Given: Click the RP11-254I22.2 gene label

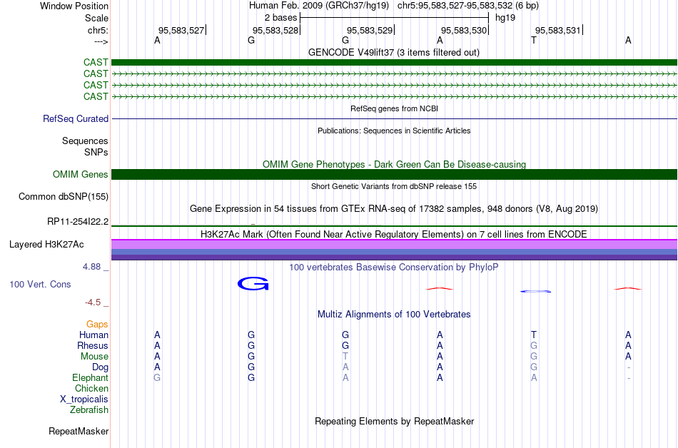Looking at the screenshot, I should point(78,222).
